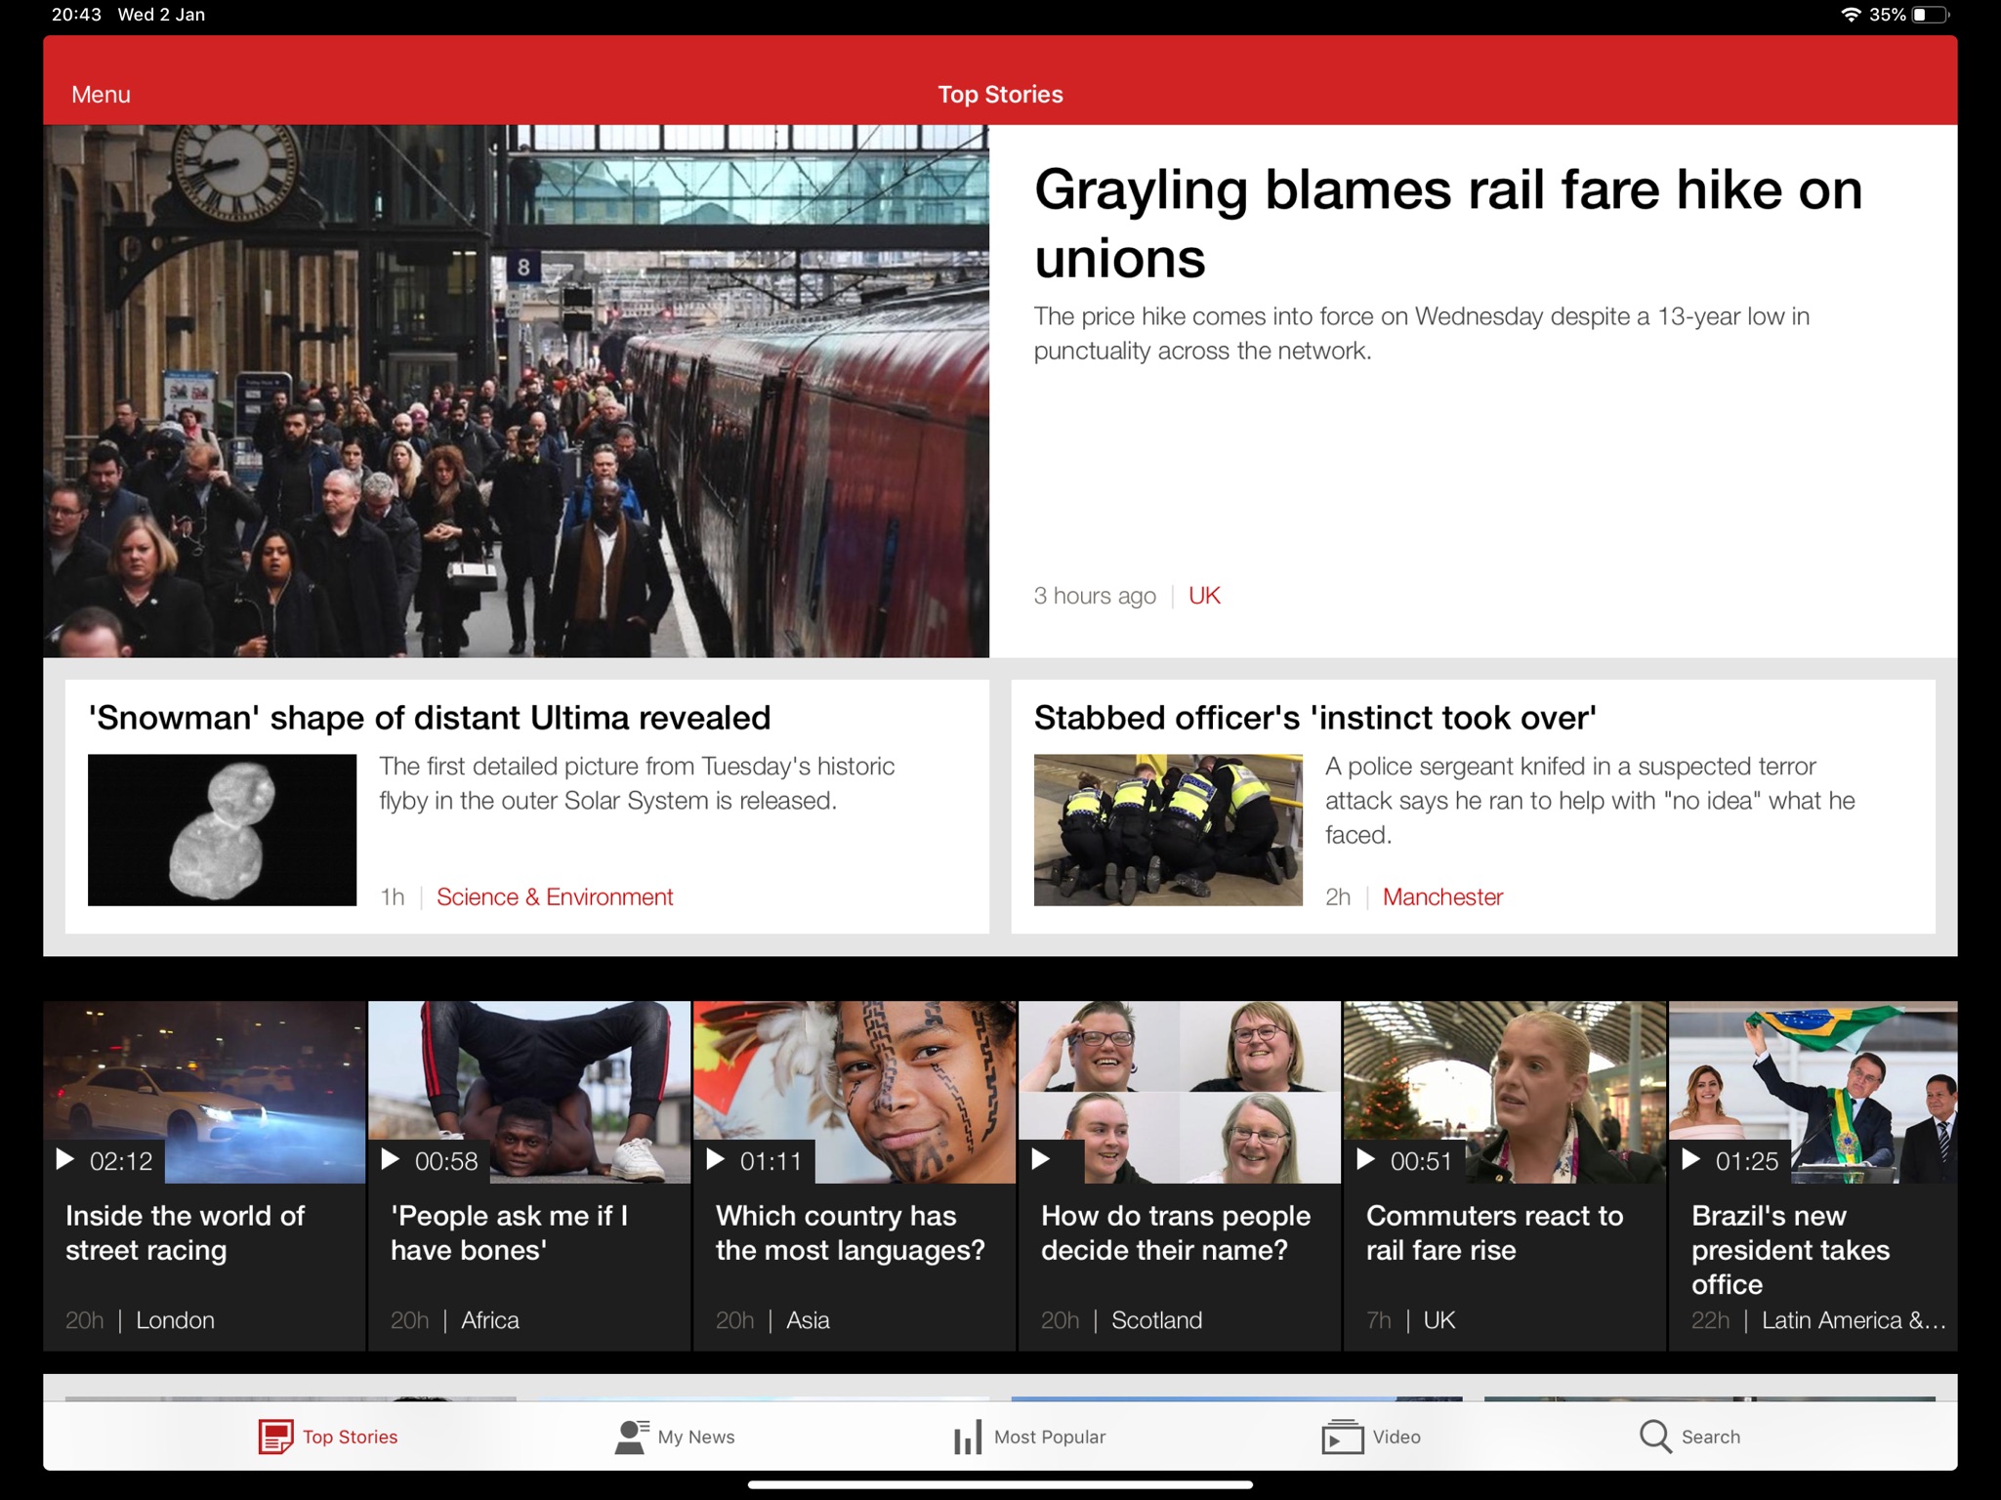This screenshot has height=1500, width=2001.
Task: Open the police officers arrest thumbnail
Action: tap(1168, 830)
